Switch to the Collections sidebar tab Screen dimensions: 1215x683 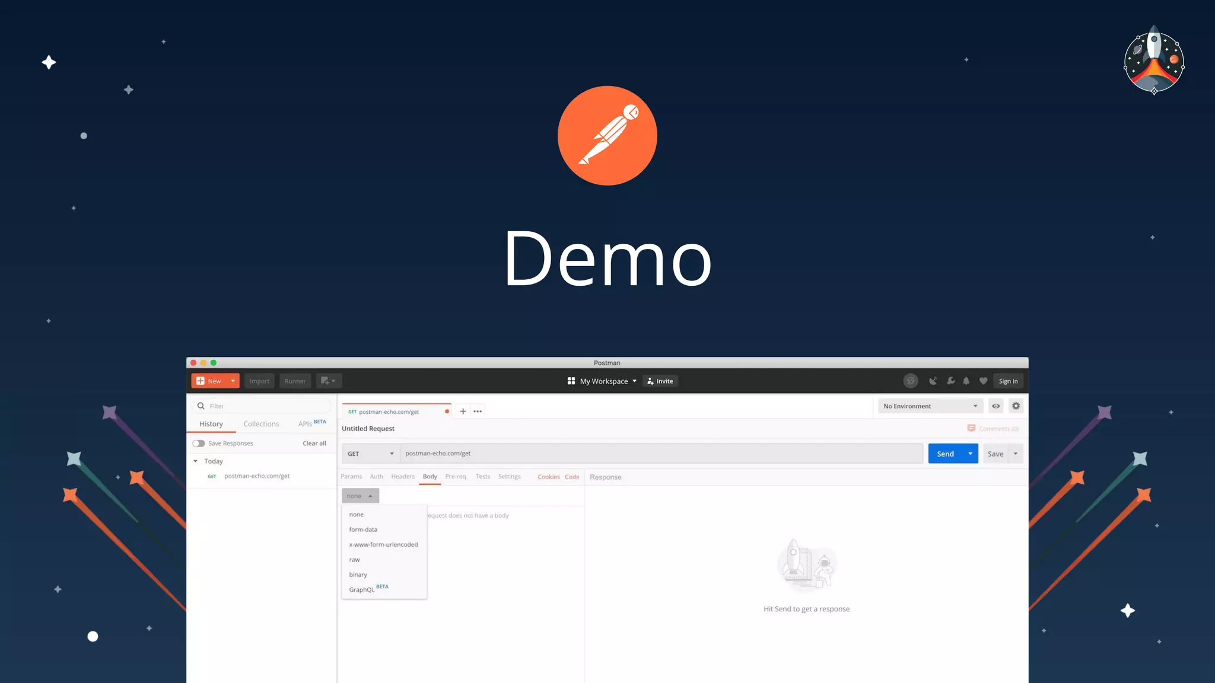click(261, 424)
